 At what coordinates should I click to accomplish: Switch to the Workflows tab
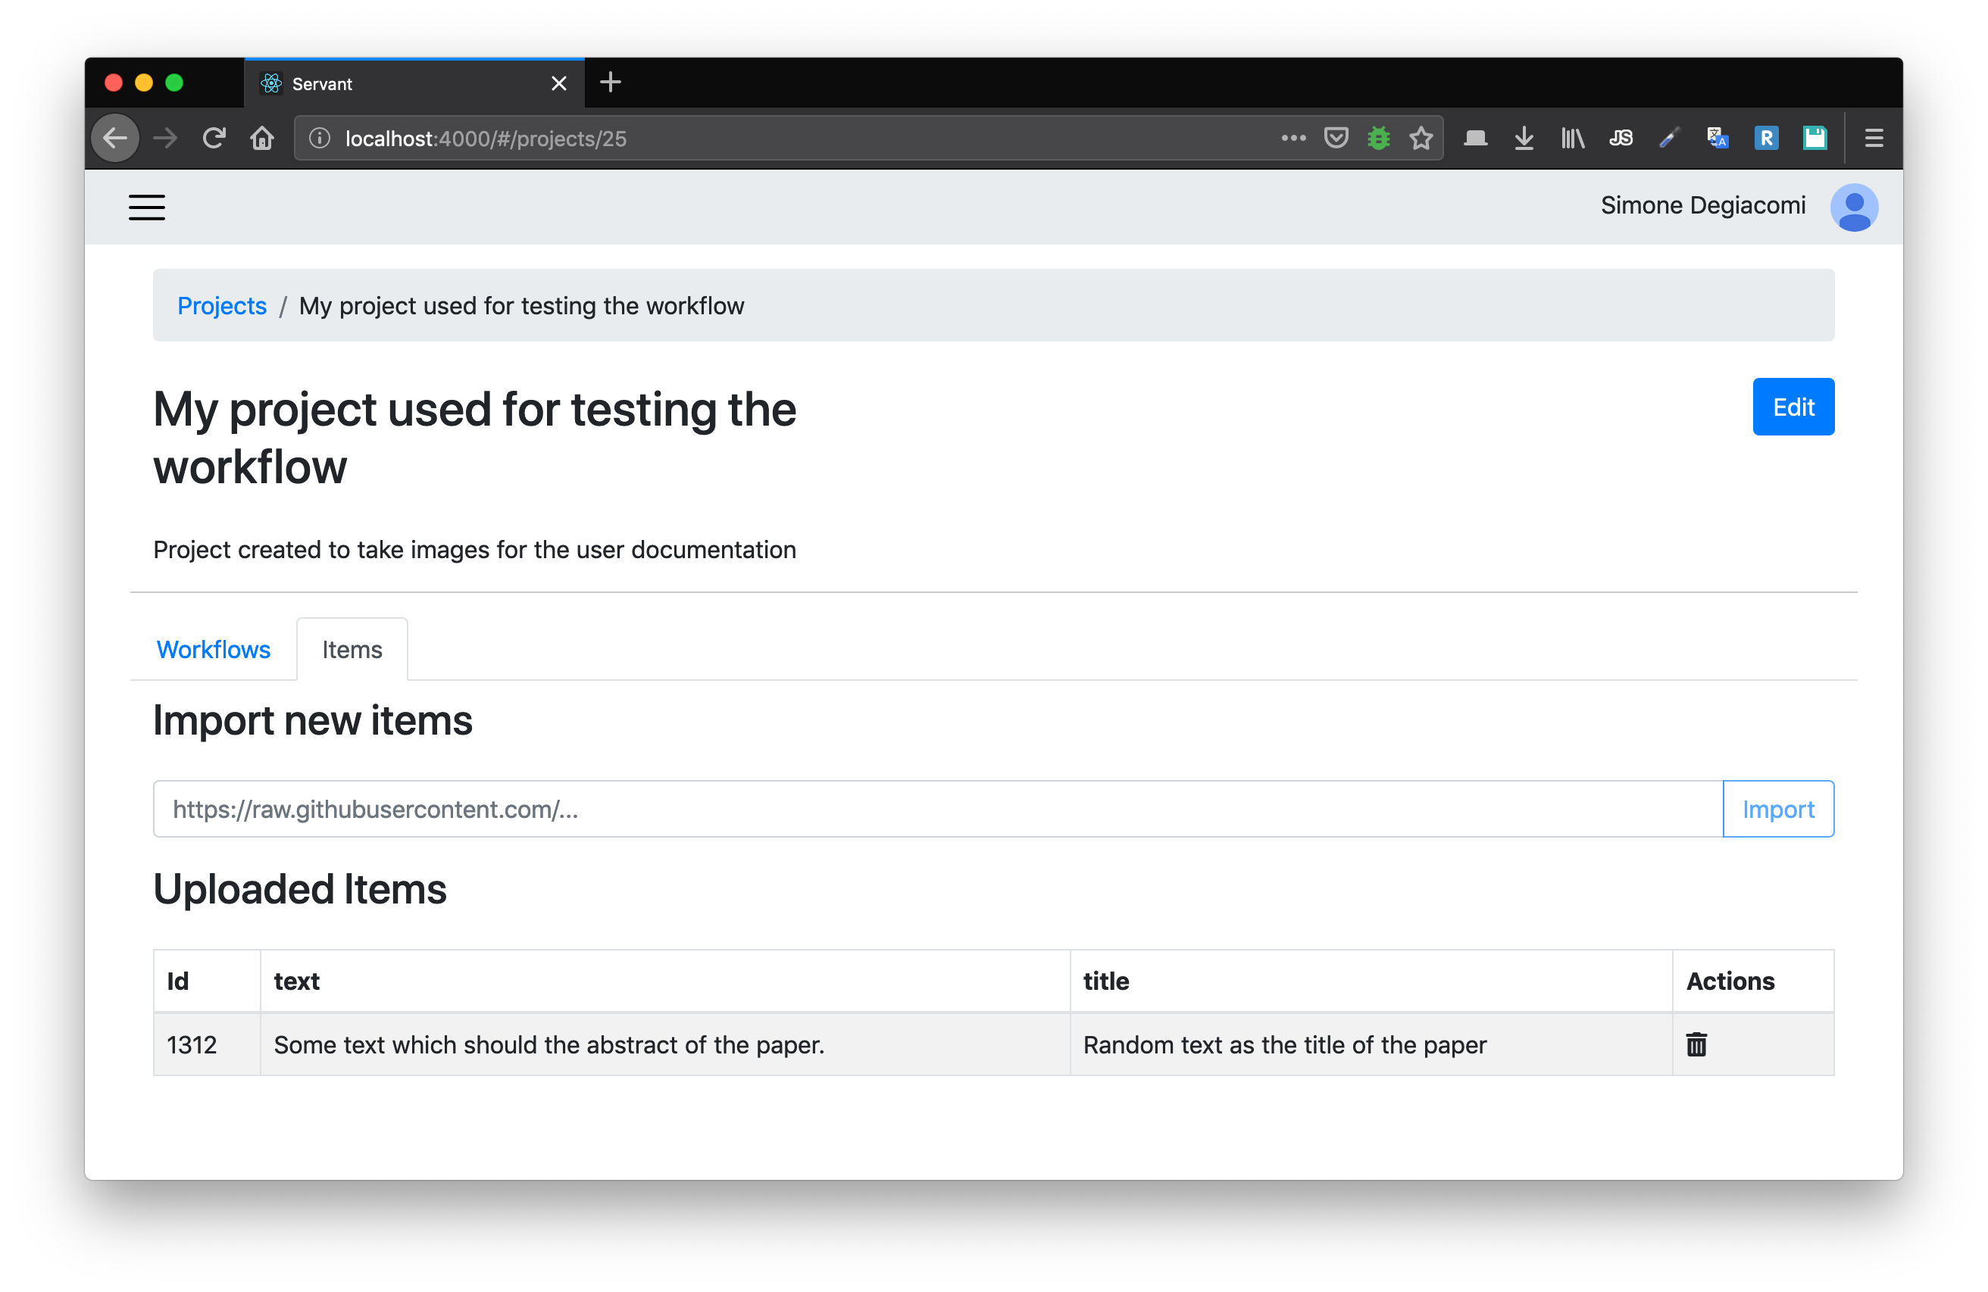(x=213, y=650)
